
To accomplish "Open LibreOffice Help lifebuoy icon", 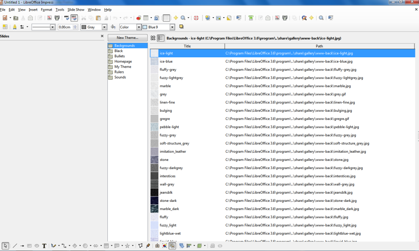I will point(196,18).
